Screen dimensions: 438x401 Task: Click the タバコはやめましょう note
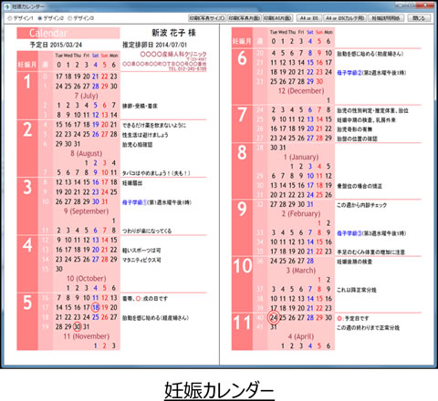[156, 173]
